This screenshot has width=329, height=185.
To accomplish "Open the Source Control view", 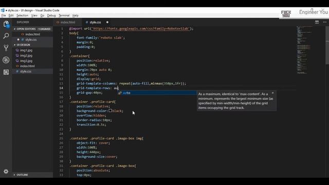I will 6,48.
